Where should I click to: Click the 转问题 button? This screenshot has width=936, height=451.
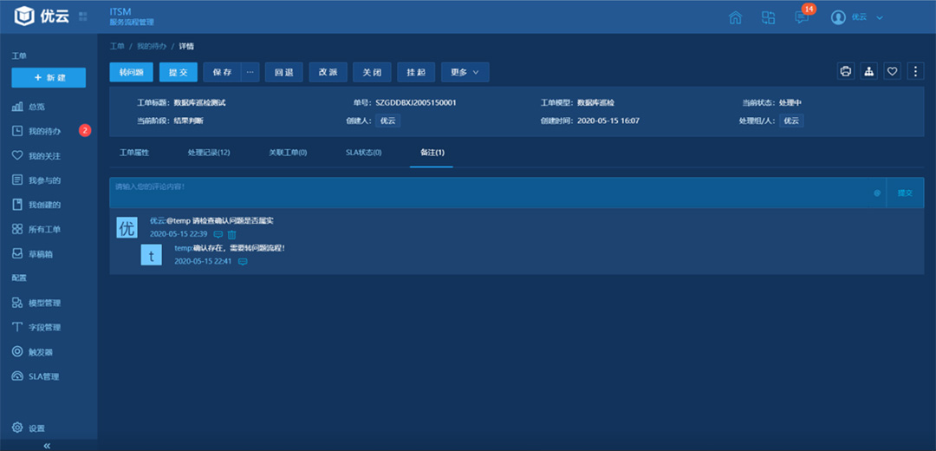pos(131,72)
